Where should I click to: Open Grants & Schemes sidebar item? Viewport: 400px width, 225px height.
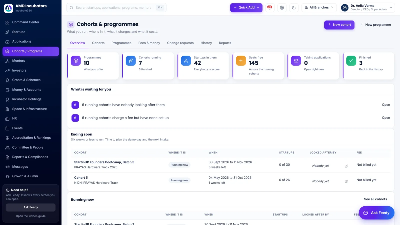pyautogui.click(x=31, y=80)
